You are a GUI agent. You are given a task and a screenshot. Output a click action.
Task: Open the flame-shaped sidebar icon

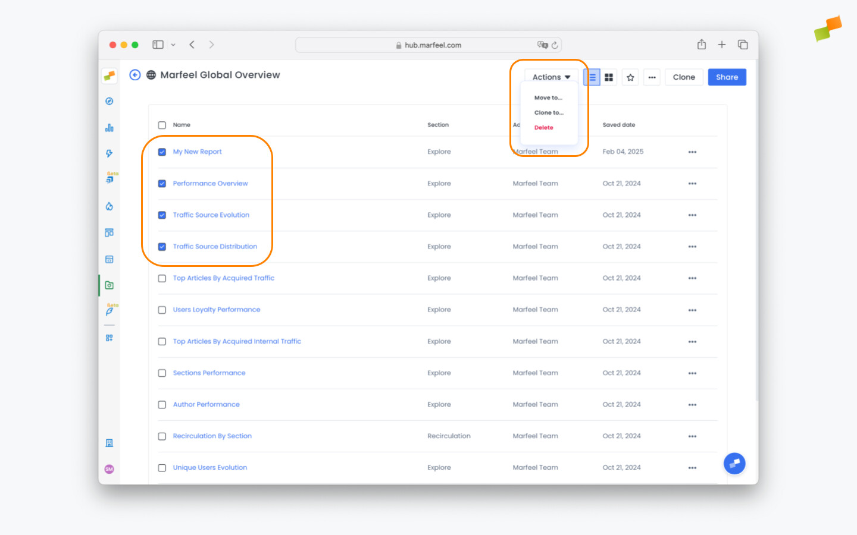(110, 206)
